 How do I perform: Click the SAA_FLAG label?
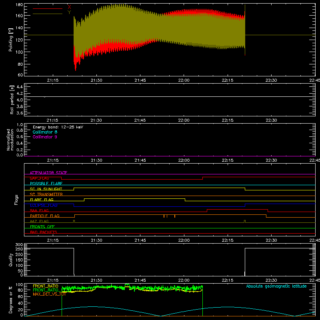pos(39,210)
